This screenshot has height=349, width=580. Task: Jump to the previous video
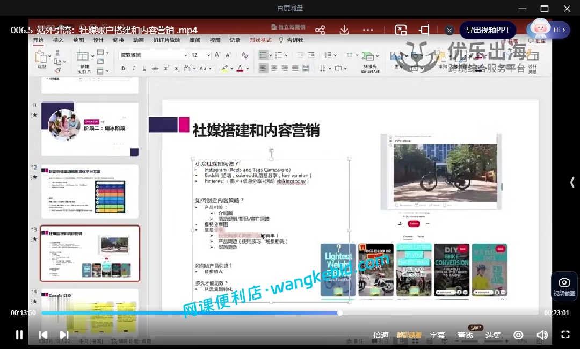coord(43,335)
